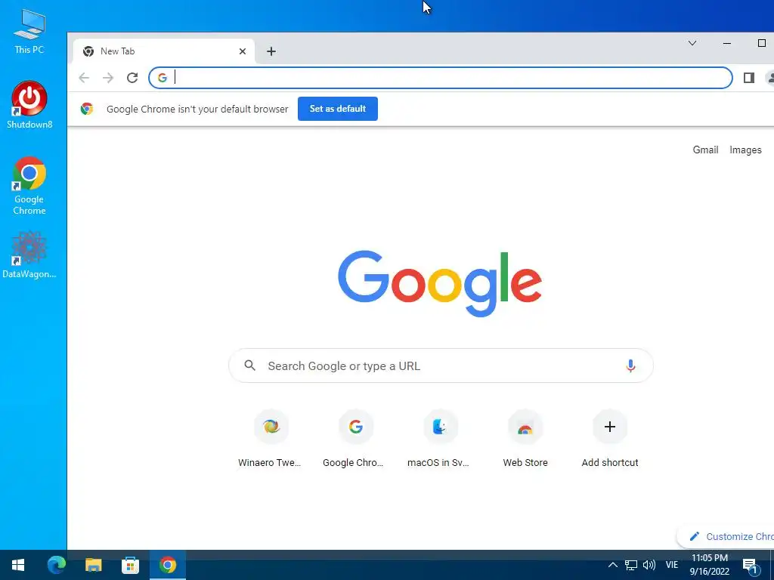774x580 pixels.
Task: Open the notification center icon
Action: [x=750, y=566]
